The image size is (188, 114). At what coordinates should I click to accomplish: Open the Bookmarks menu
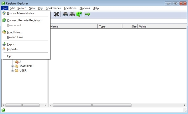pyautogui.click(x=53, y=8)
